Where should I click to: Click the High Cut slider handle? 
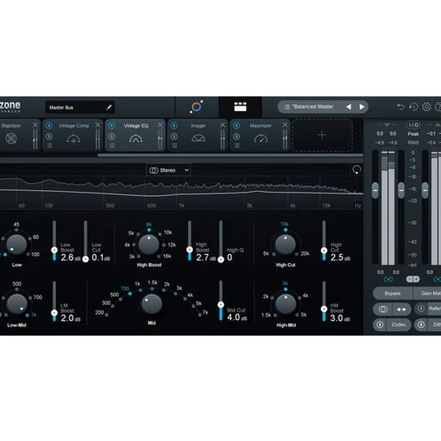324,251
